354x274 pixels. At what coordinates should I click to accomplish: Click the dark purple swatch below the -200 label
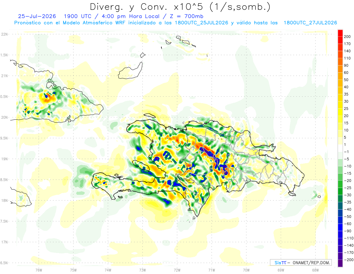tap(340, 263)
